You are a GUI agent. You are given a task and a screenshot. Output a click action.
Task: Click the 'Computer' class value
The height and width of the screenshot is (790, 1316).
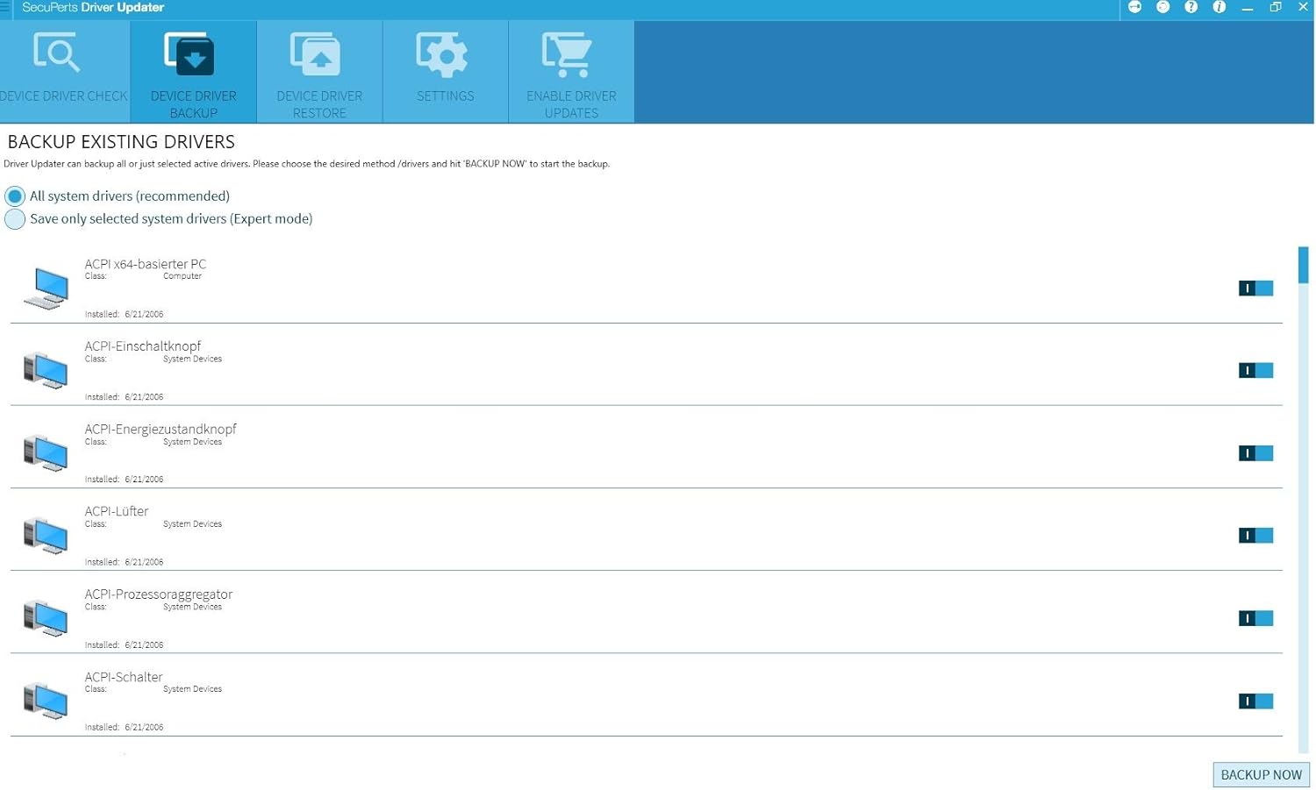(182, 276)
